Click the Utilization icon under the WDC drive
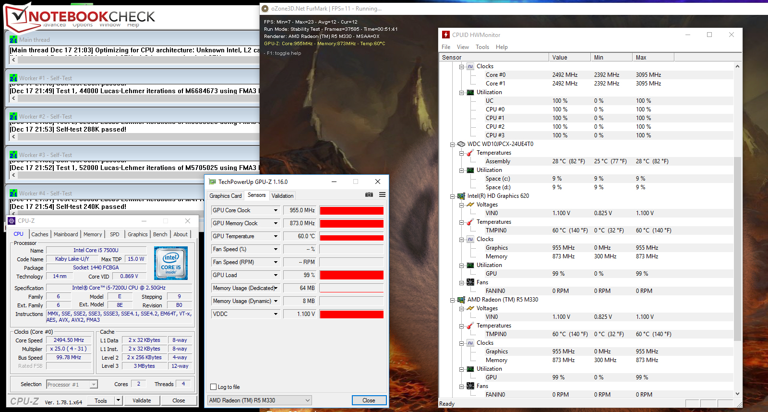 click(x=470, y=170)
